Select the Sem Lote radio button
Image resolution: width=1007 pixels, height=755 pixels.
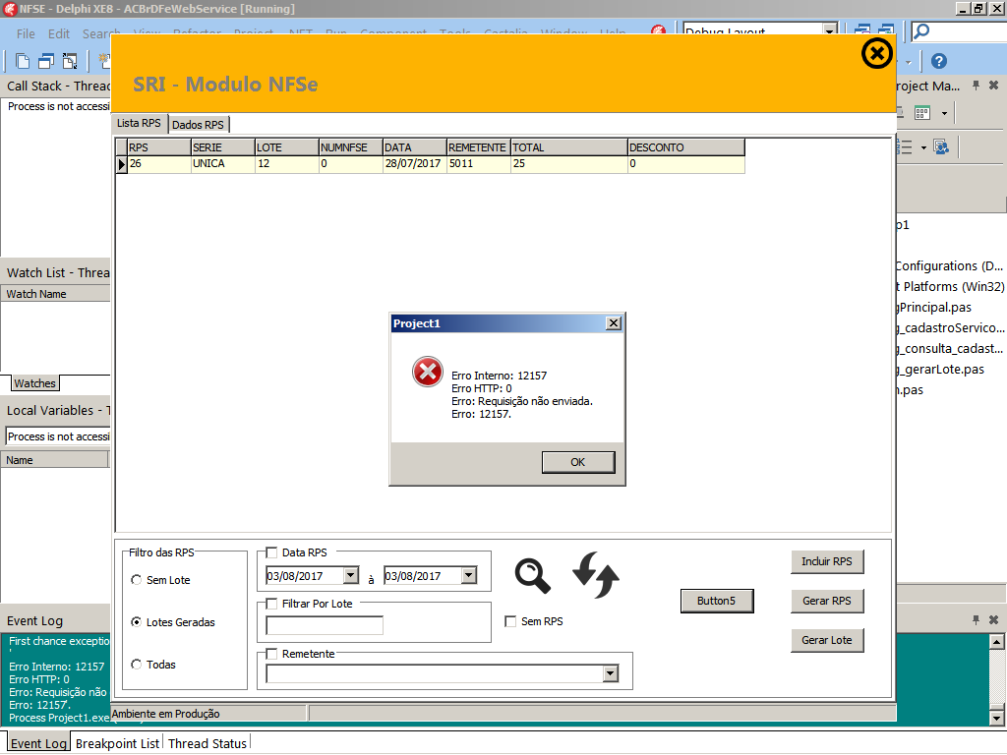click(x=136, y=580)
